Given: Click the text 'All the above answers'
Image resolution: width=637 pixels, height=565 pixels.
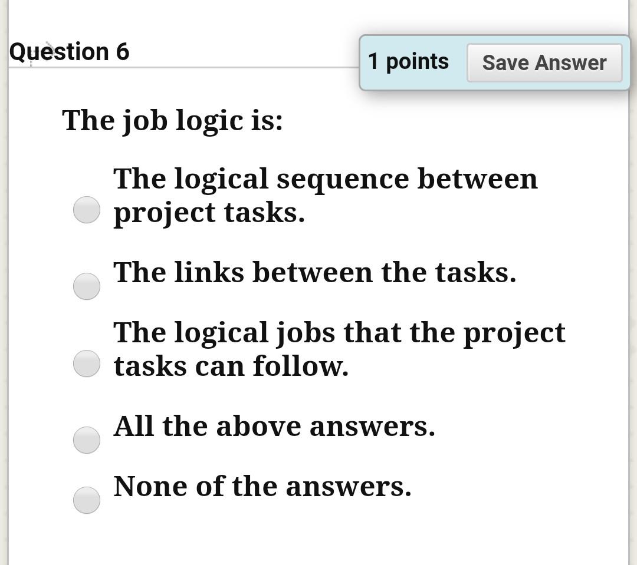Looking at the screenshot, I should 274,426.
